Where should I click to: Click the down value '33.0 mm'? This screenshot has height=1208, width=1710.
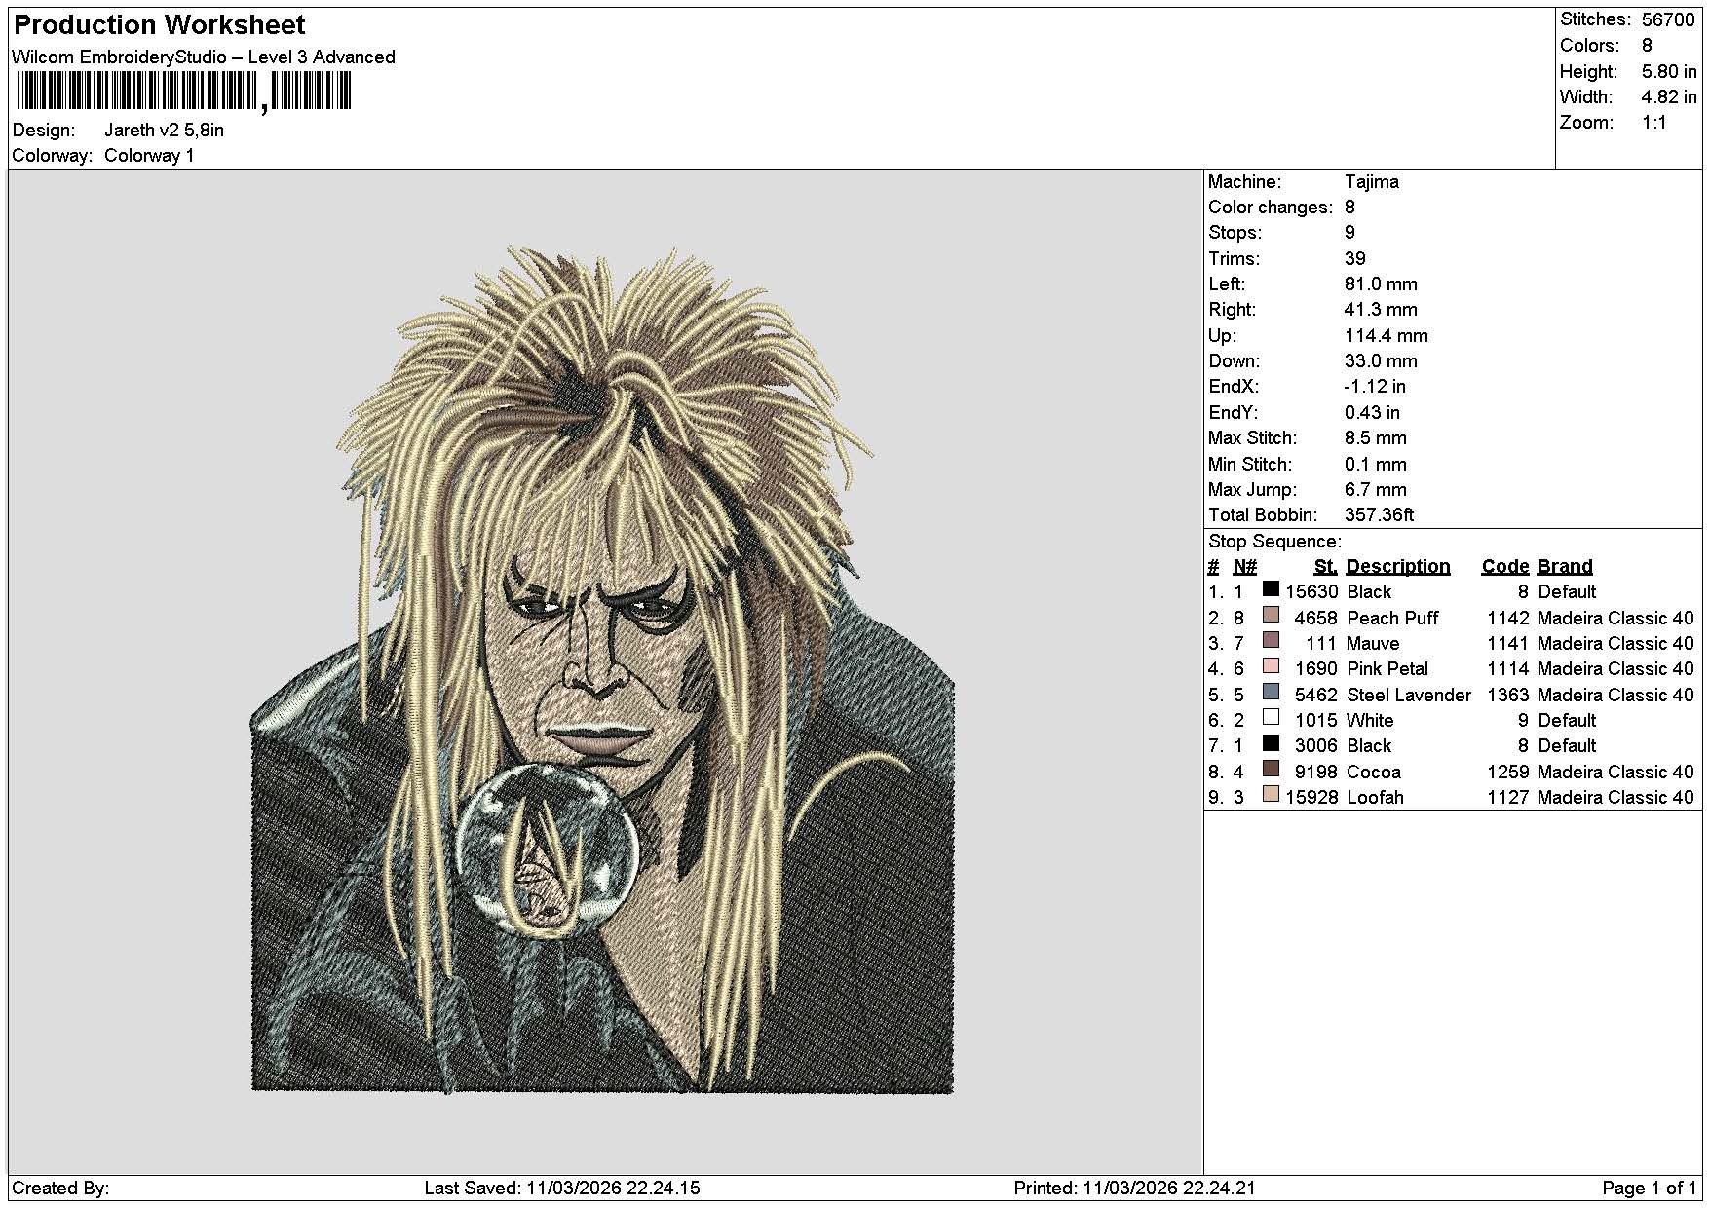point(1381,361)
